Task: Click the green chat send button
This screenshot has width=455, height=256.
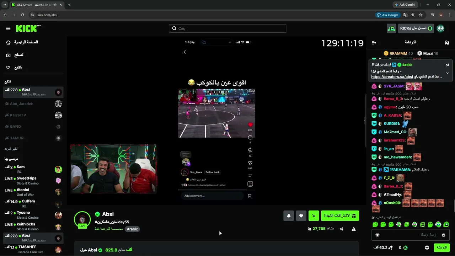Action: 442,247
